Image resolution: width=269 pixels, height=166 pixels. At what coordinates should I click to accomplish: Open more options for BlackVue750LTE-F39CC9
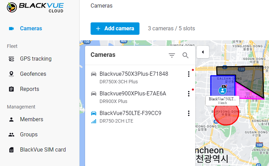(x=189, y=113)
